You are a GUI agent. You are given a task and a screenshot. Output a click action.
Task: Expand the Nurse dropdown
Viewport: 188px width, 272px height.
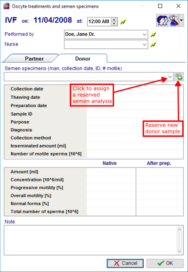(x=144, y=45)
